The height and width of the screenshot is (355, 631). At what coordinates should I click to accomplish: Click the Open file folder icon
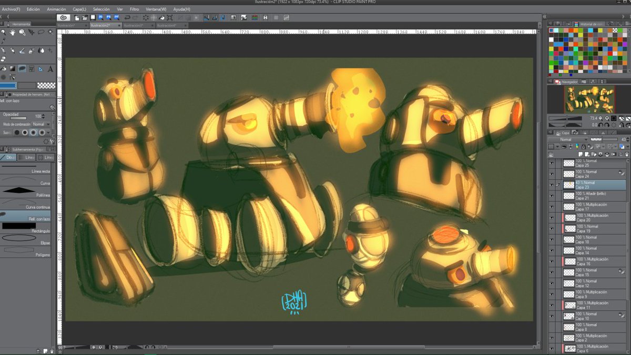coord(84,18)
